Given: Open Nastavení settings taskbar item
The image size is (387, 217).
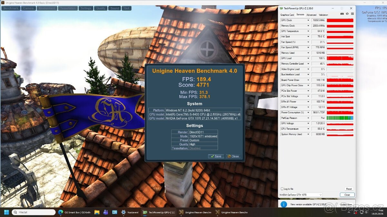Looking at the screenshot, I should (x=130, y=212).
